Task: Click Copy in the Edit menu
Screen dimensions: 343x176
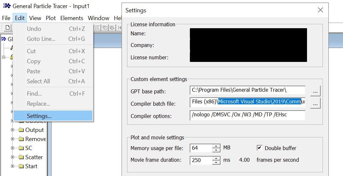Action: pos(53,61)
